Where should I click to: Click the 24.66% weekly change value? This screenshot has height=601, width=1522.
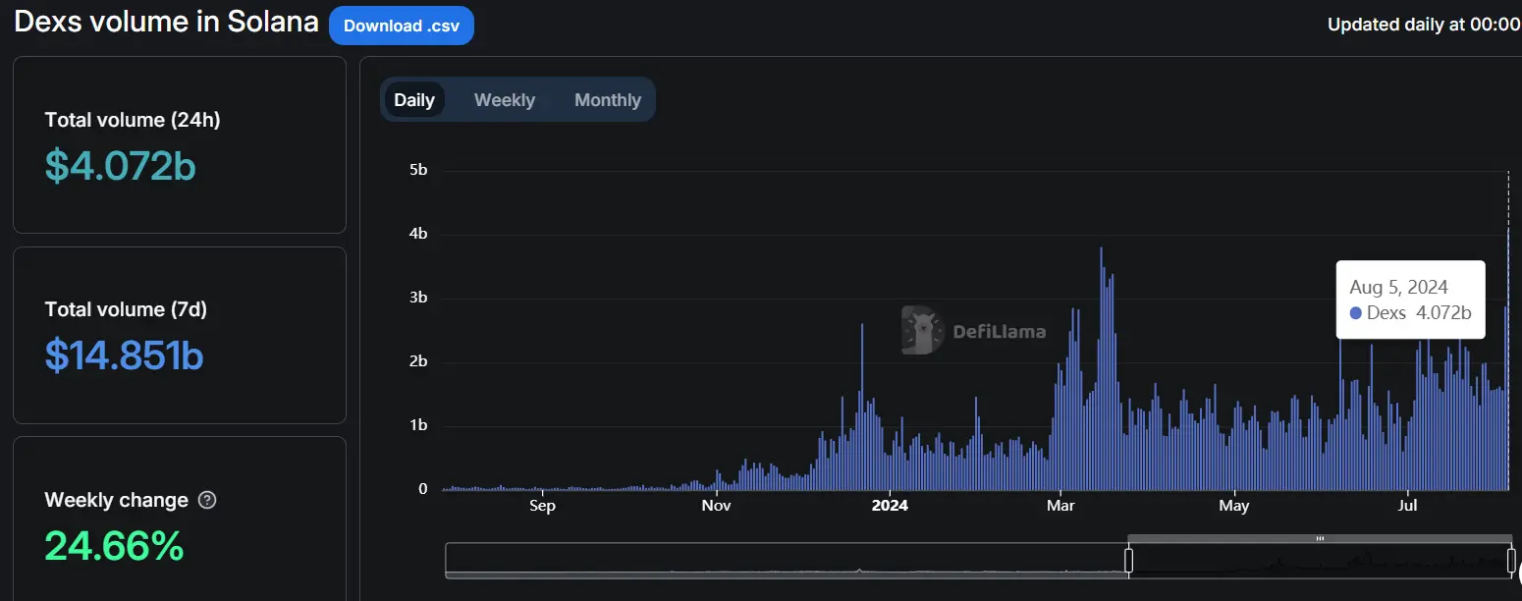click(114, 546)
